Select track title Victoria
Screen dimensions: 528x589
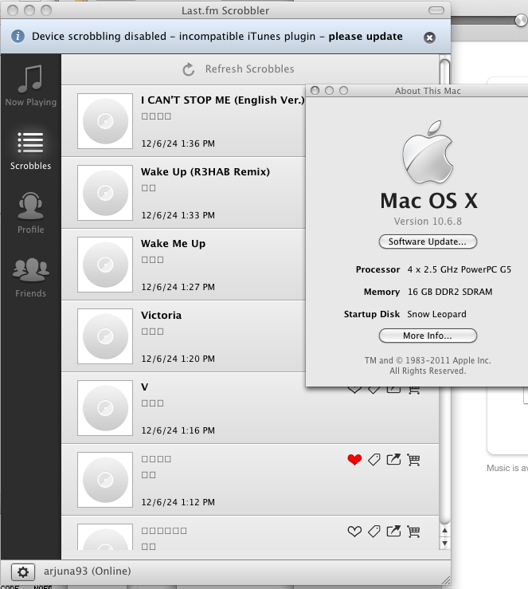(x=161, y=315)
